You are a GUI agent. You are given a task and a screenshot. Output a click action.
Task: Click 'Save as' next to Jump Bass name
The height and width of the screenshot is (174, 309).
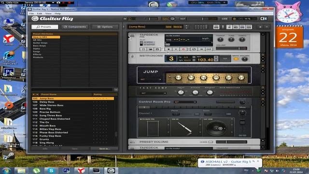click(x=178, y=27)
